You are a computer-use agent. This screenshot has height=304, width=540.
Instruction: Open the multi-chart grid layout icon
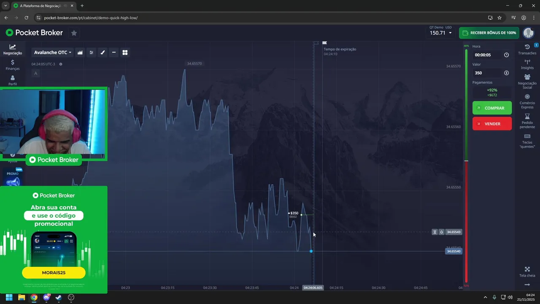click(125, 52)
